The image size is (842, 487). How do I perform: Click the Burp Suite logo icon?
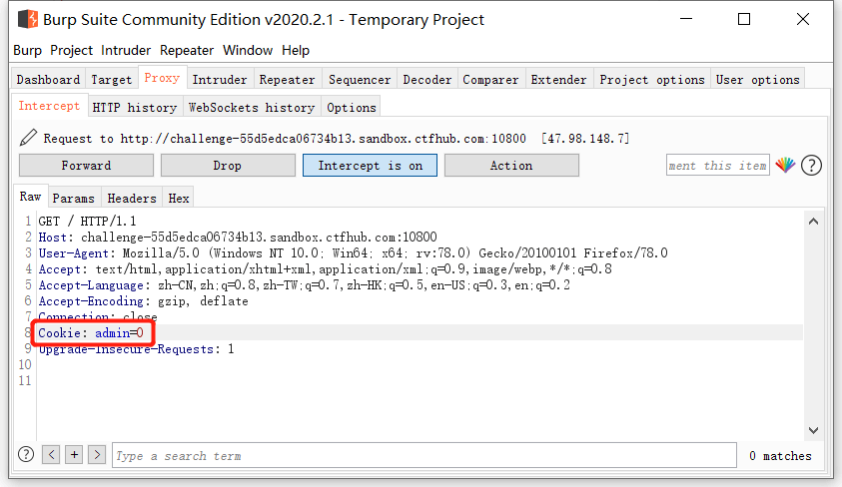pos(28,19)
